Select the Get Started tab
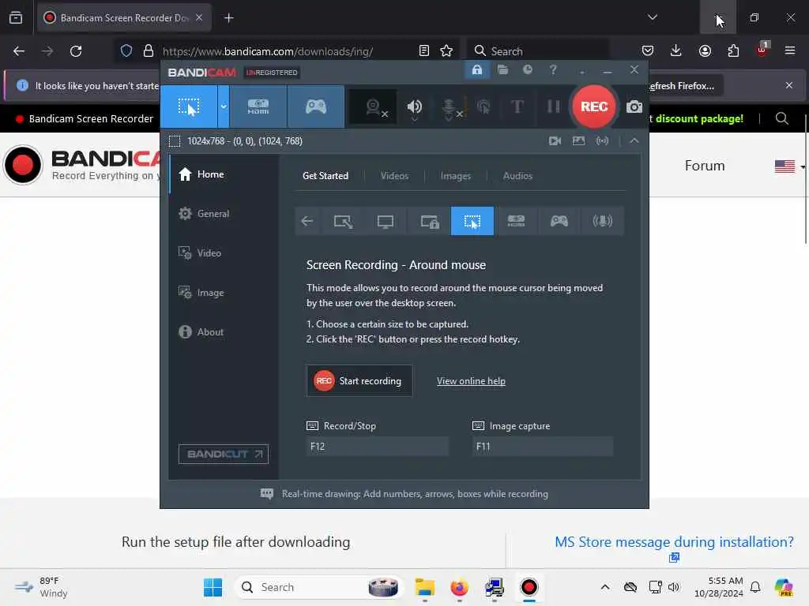Screen dimensions: 809x606 tap(325, 176)
